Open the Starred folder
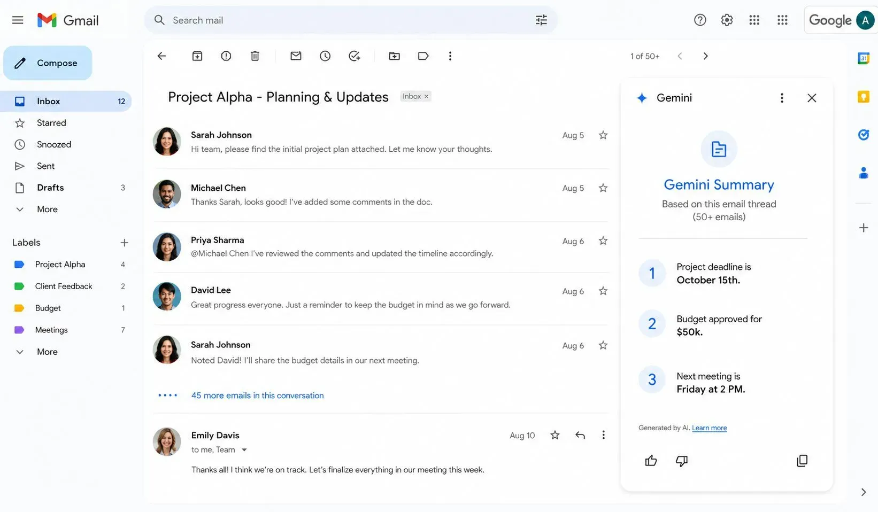878x512 pixels. point(66,123)
